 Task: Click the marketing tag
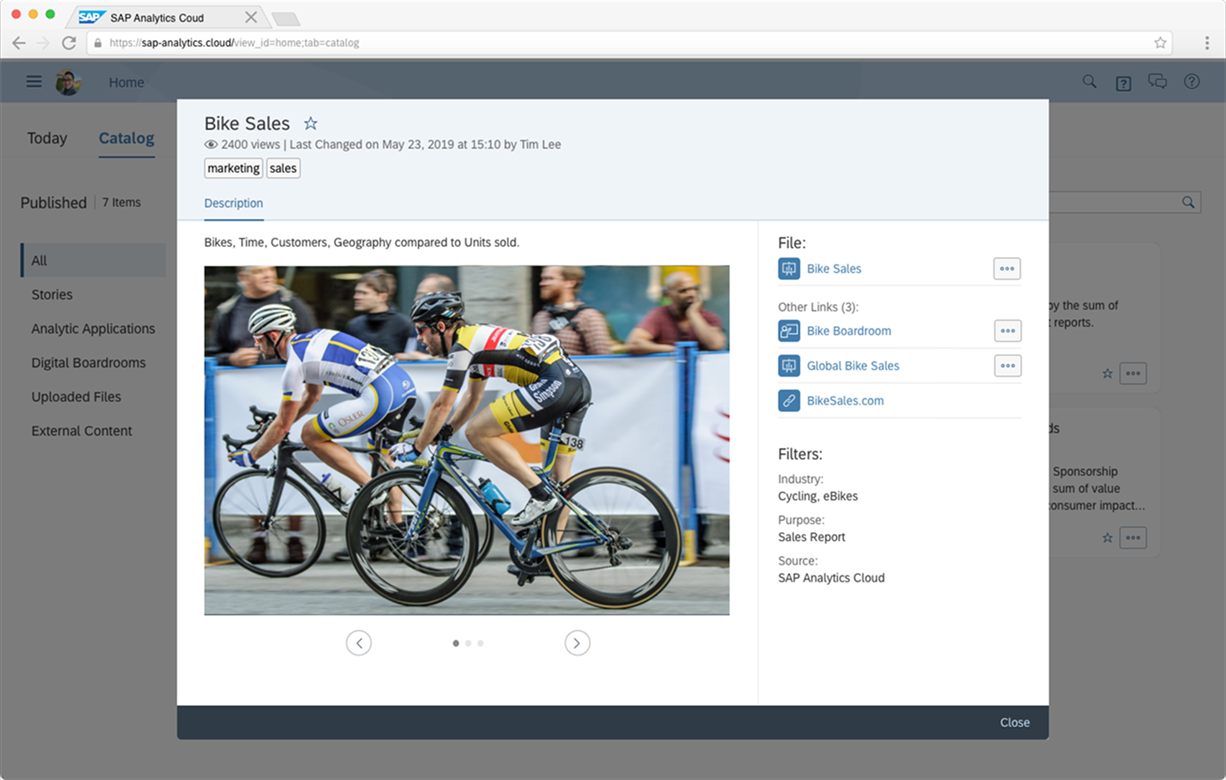233,169
